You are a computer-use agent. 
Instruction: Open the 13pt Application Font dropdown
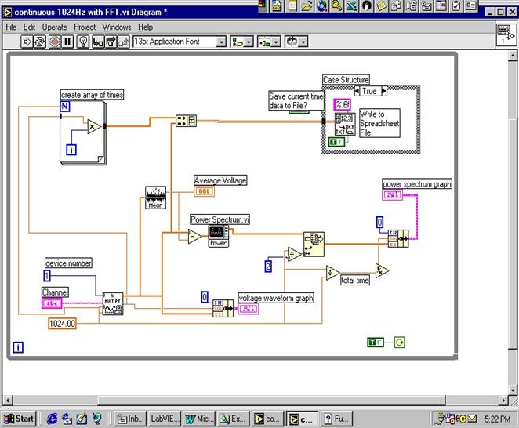pos(220,42)
